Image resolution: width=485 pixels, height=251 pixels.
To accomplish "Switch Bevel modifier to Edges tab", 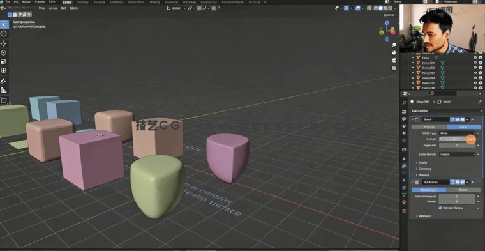I will coord(464,127).
